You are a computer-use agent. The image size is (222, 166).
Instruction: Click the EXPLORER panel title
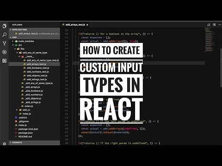(x=17, y=25)
